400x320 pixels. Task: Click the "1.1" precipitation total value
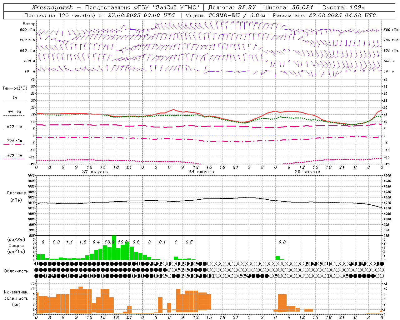(69, 242)
